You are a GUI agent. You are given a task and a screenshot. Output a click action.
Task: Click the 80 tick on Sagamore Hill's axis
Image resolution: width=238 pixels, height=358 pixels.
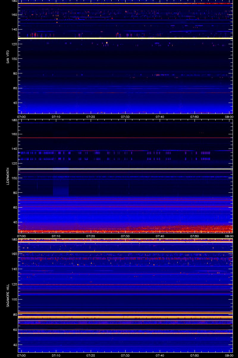pos(15,314)
